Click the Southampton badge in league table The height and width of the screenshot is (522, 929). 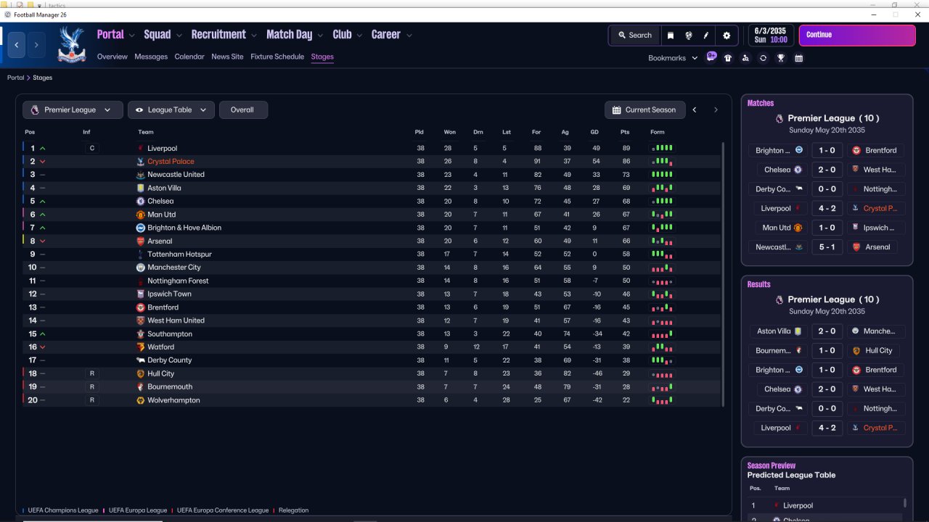coord(141,334)
